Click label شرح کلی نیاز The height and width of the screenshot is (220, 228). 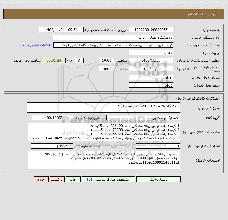209,108
